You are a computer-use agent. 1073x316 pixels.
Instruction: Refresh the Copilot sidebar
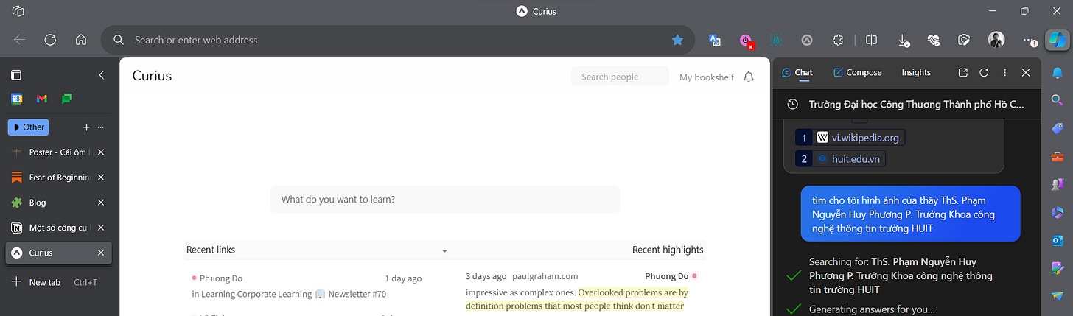984,73
